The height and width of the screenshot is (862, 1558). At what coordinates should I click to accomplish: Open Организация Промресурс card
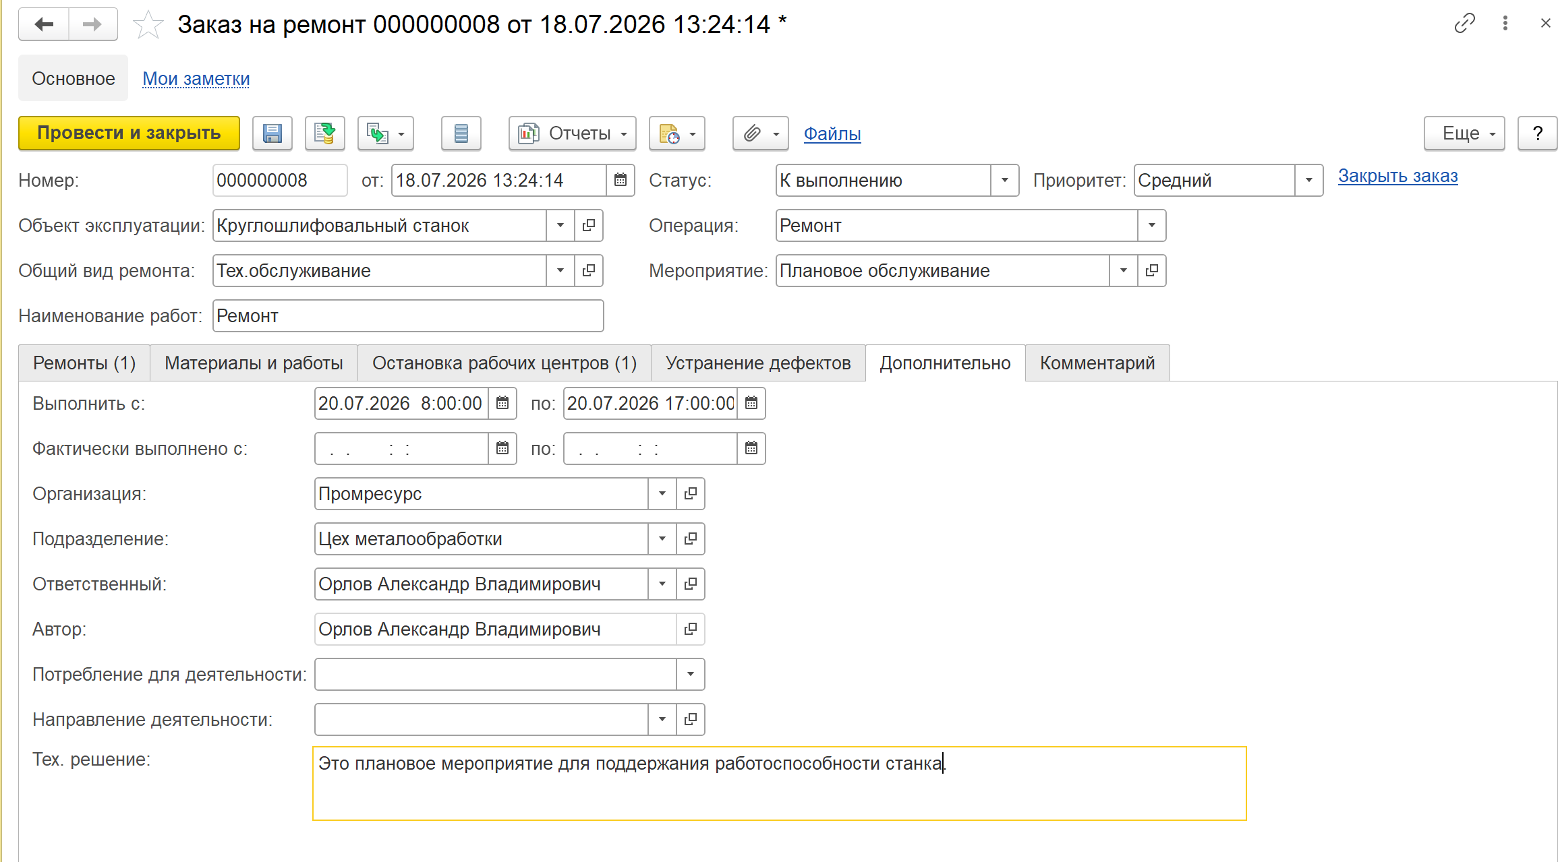691,494
